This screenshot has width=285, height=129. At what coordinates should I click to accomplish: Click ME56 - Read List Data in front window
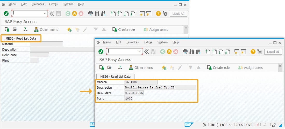[116, 77]
